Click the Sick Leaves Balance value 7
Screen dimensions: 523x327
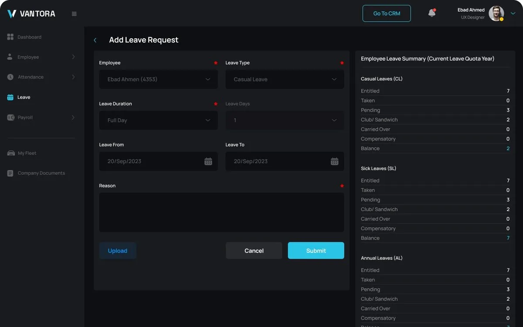(508, 238)
